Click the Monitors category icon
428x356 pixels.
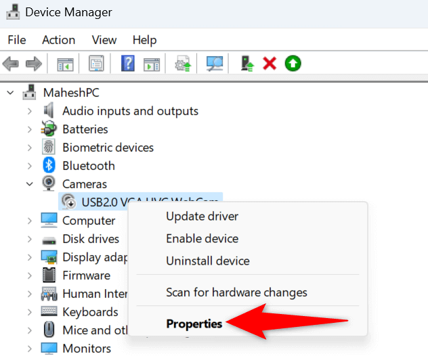coord(49,348)
